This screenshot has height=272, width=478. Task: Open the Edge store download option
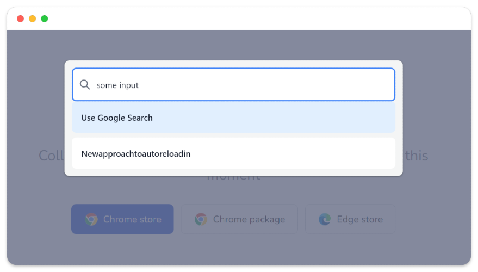tap(350, 219)
